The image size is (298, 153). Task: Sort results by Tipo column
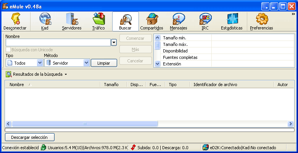coord(177,85)
